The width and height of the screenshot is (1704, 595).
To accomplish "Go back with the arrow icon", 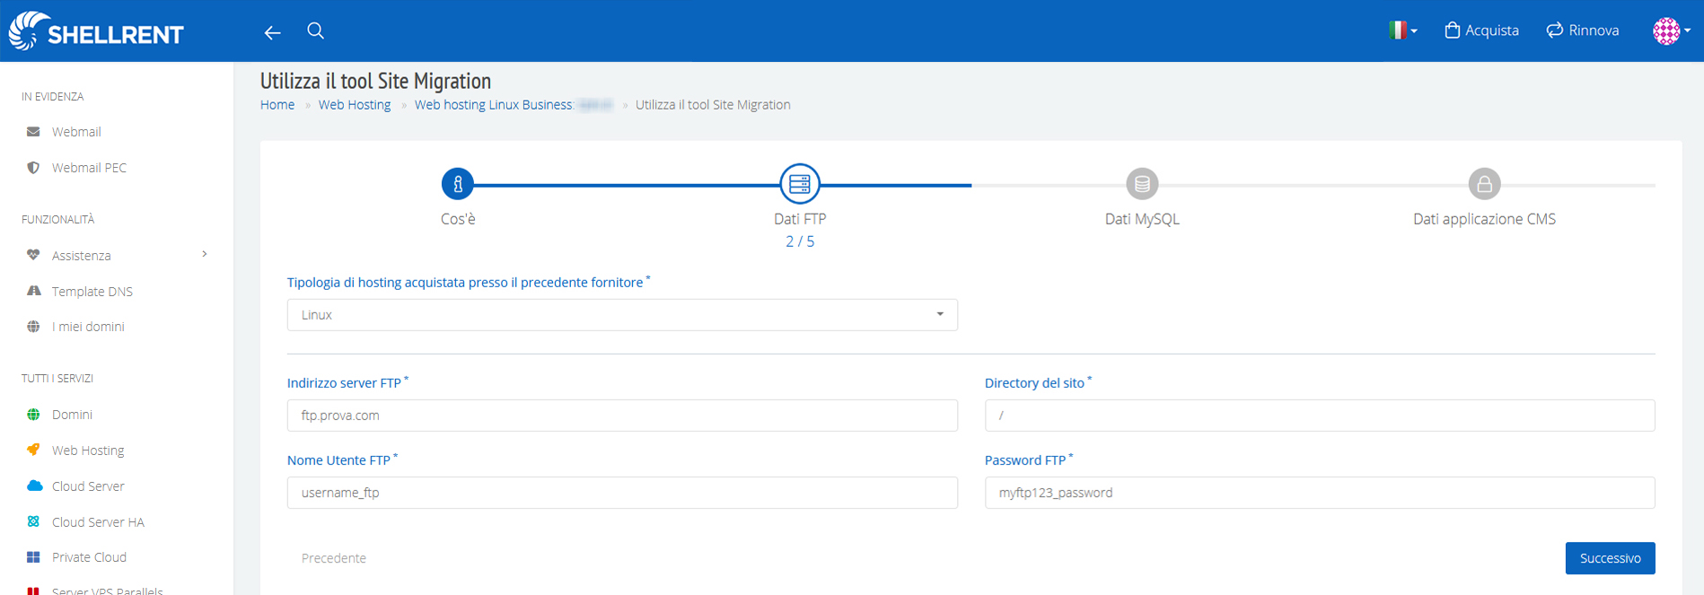I will point(272,32).
